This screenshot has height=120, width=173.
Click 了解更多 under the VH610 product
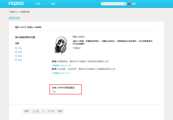(x=77, y=48)
